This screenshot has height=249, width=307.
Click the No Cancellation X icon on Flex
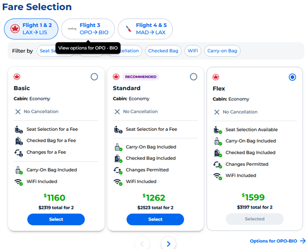click(217, 112)
